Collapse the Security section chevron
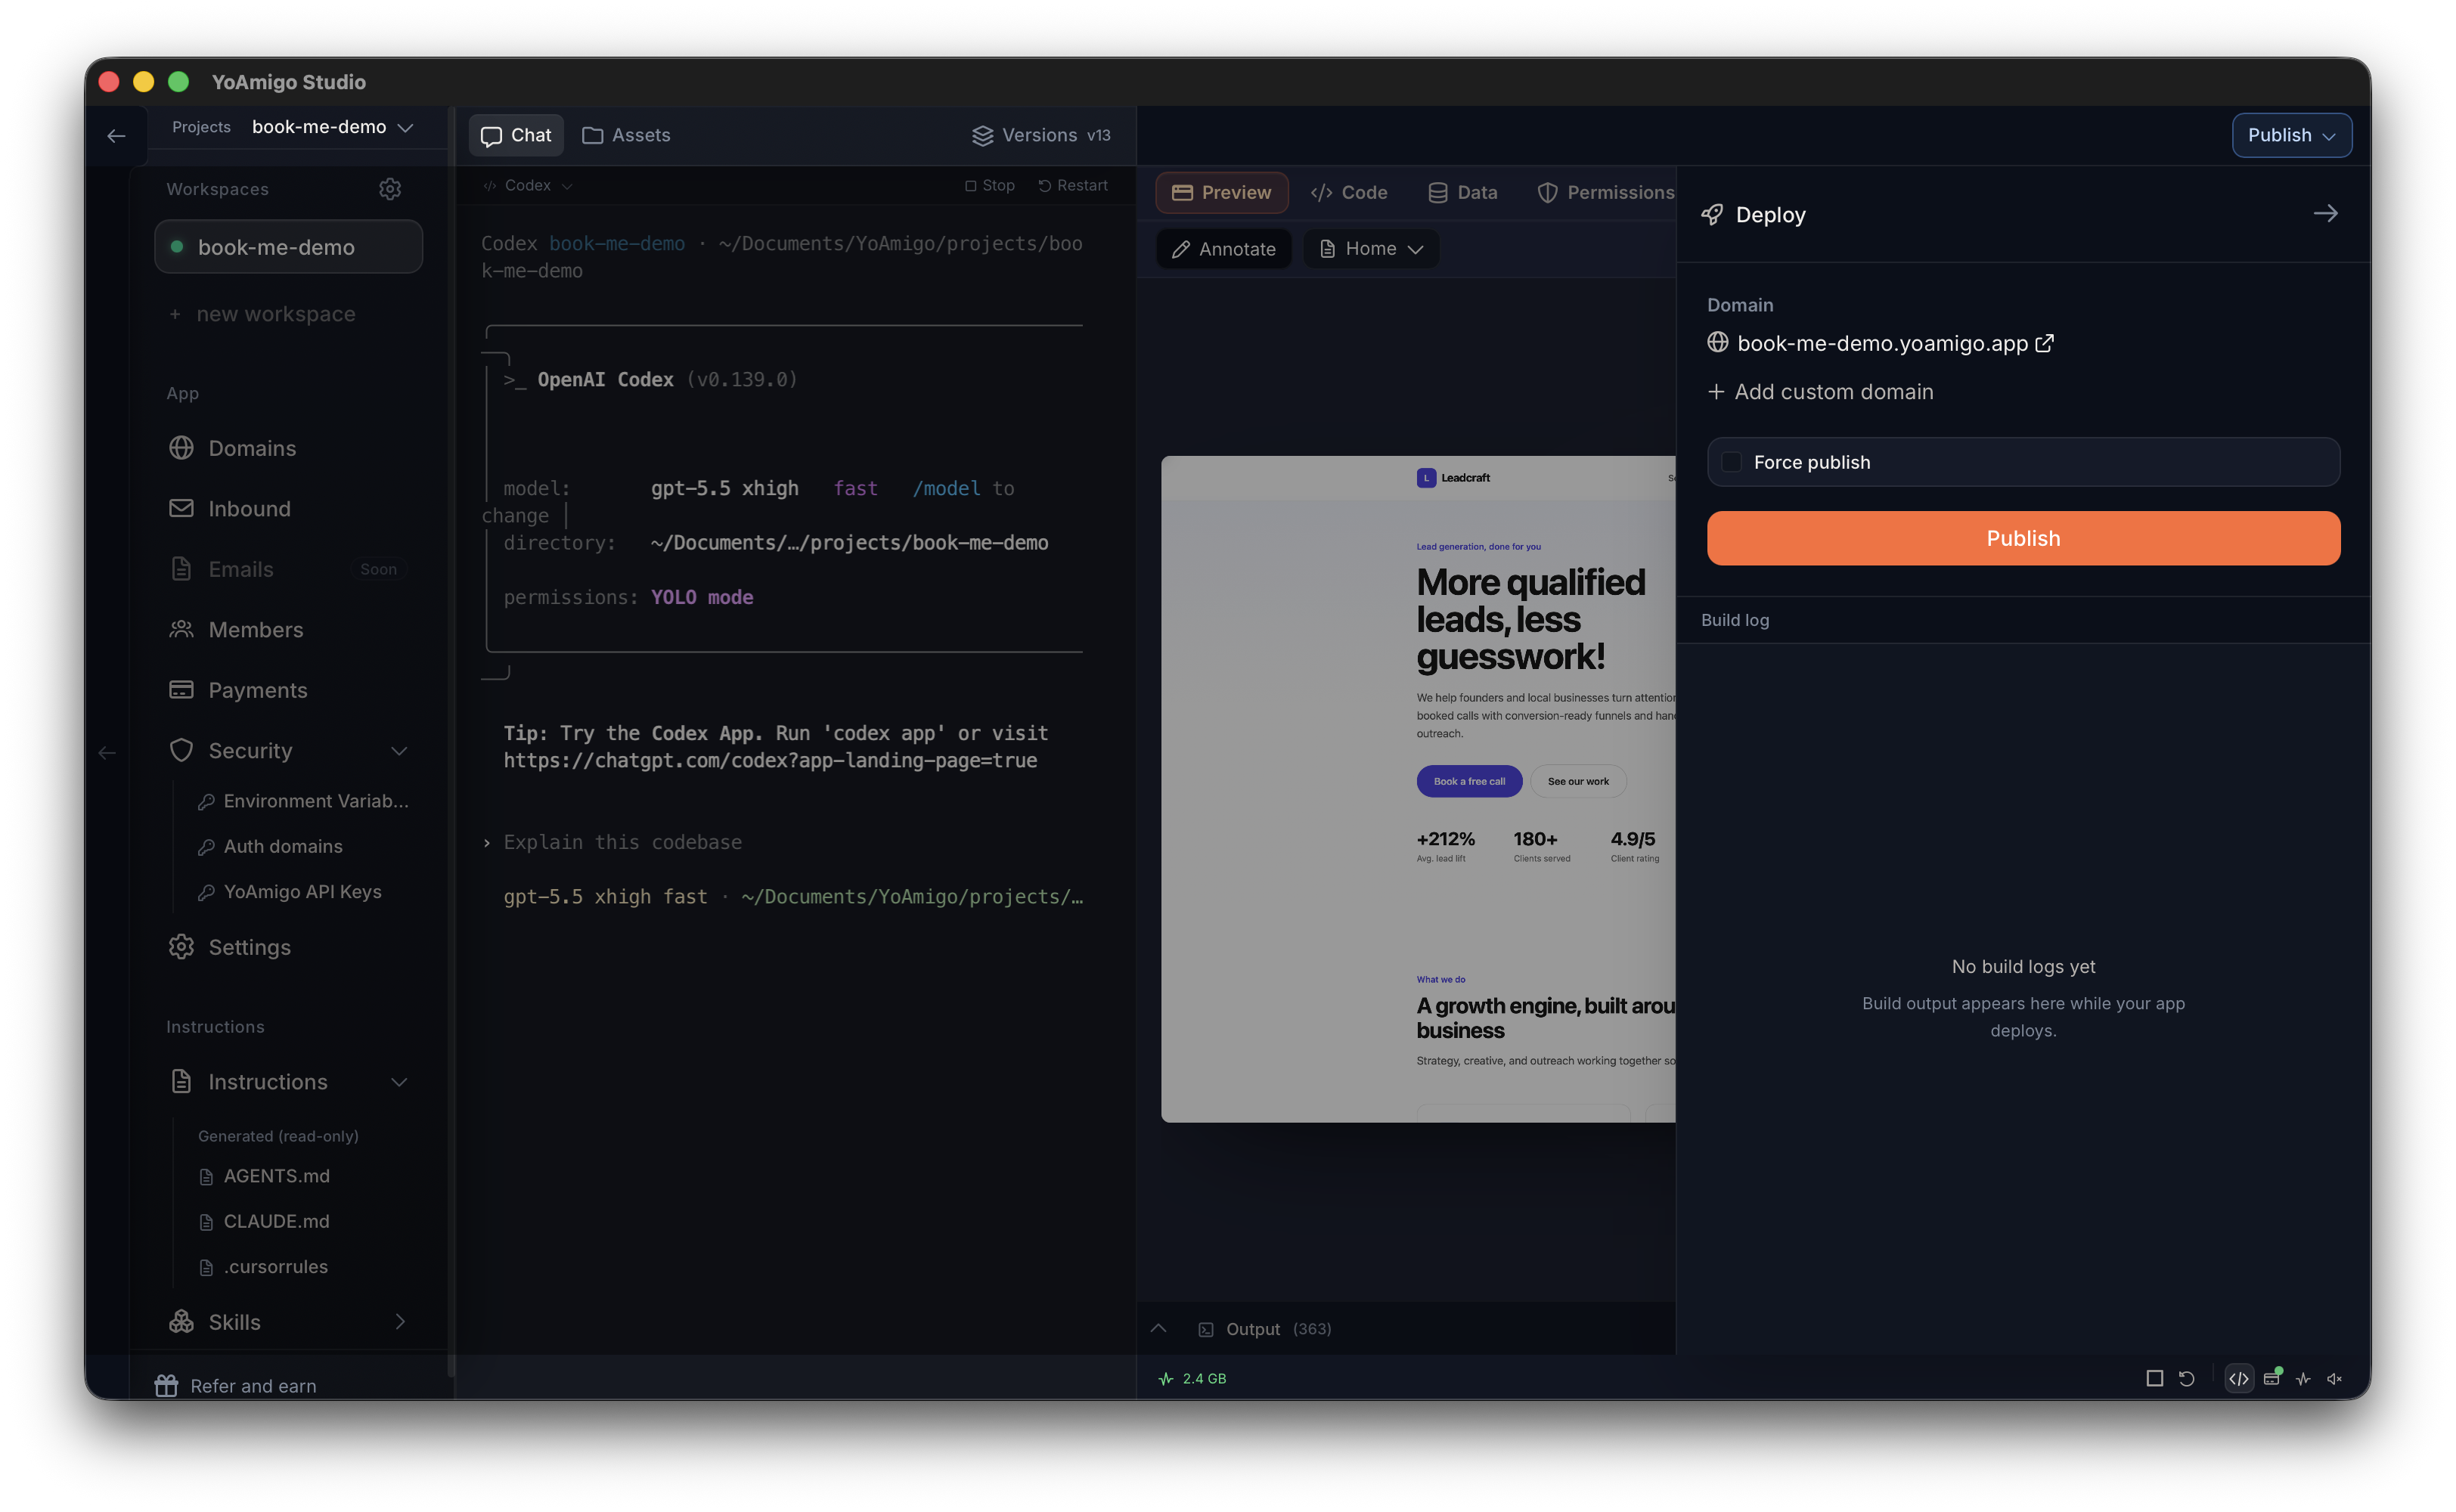Viewport: 2456px width, 1512px height. (x=399, y=751)
